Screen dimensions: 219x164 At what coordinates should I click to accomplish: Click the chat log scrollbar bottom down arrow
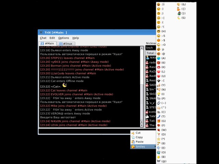pos(142,125)
